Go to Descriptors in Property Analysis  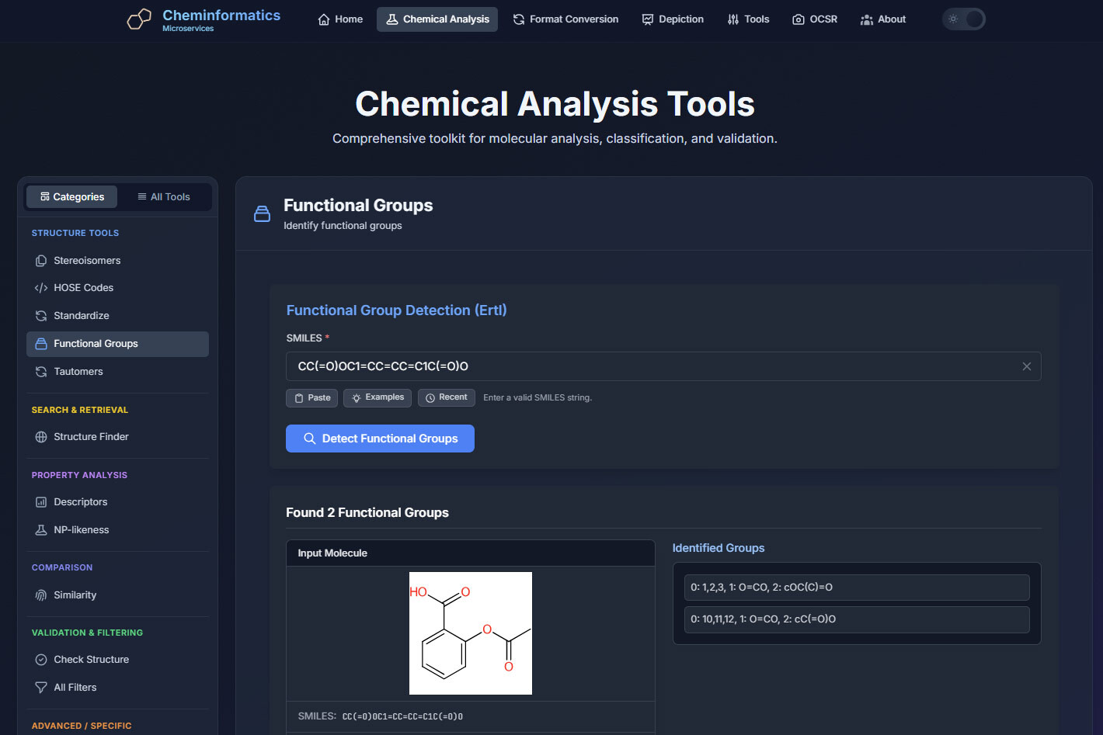(x=80, y=502)
